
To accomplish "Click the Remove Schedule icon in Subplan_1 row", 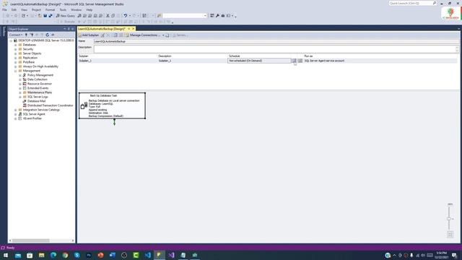I will [300, 61].
